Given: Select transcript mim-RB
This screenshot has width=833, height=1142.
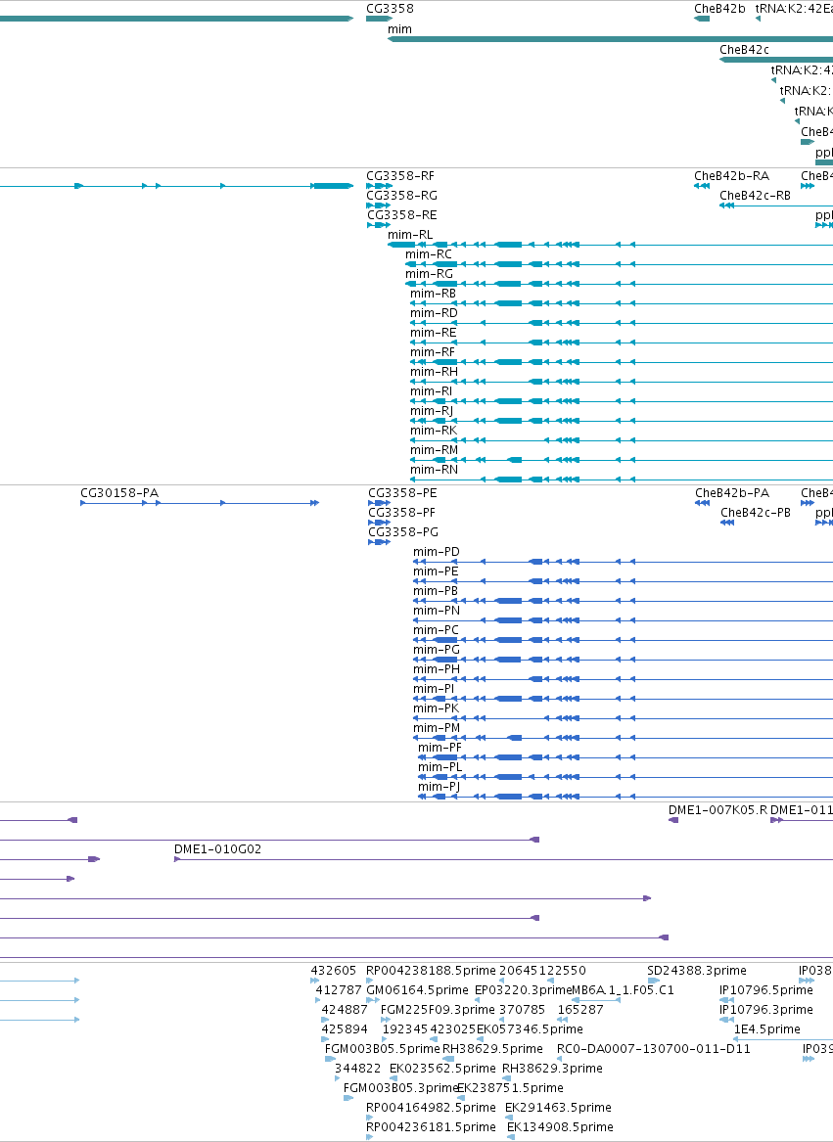Looking at the screenshot, I should [433, 295].
